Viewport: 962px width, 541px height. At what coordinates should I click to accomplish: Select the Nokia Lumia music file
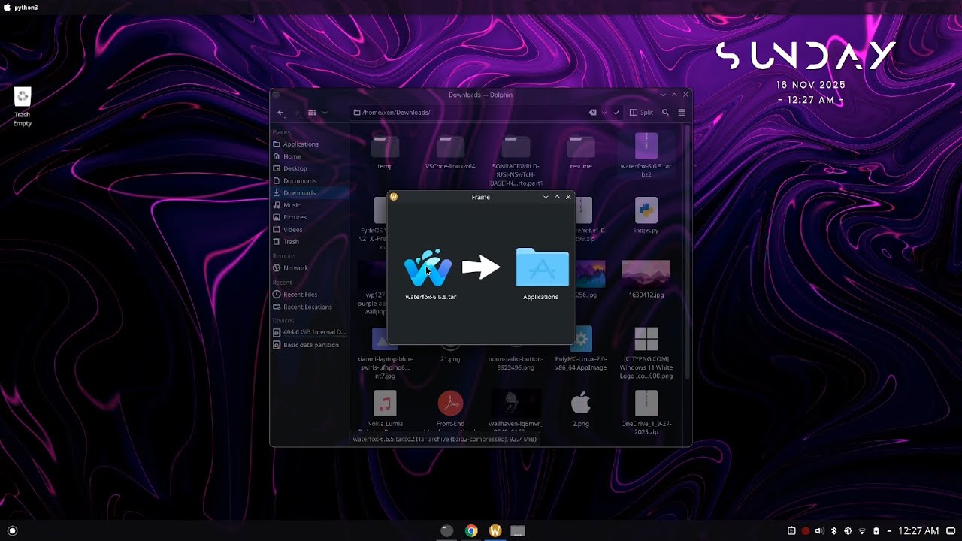[x=385, y=410]
